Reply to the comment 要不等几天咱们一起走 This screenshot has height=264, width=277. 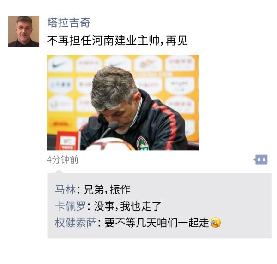click(x=157, y=223)
